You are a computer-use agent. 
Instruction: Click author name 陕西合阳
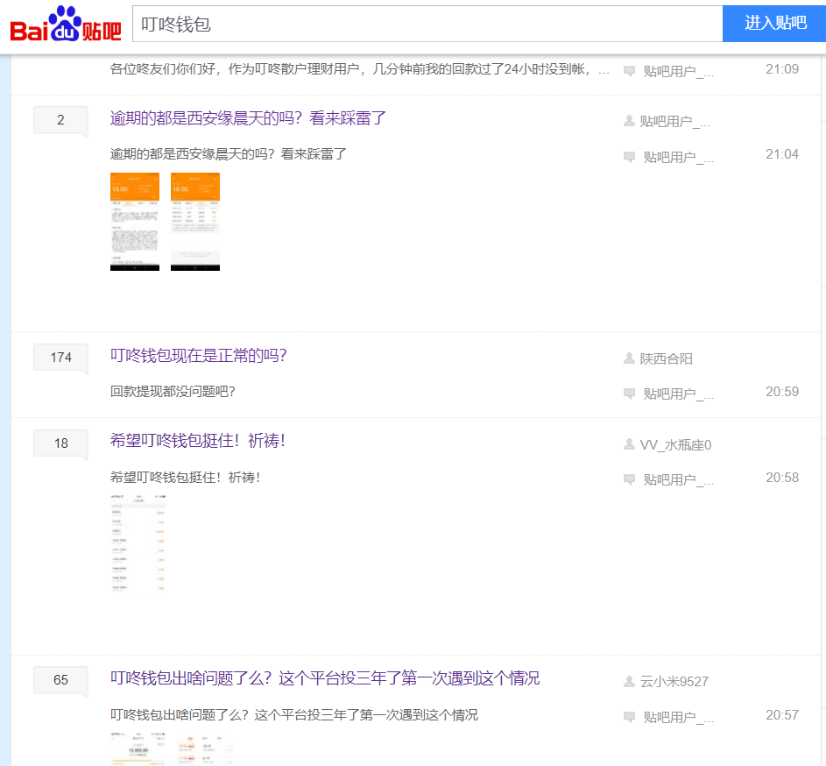pyautogui.click(x=666, y=359)
